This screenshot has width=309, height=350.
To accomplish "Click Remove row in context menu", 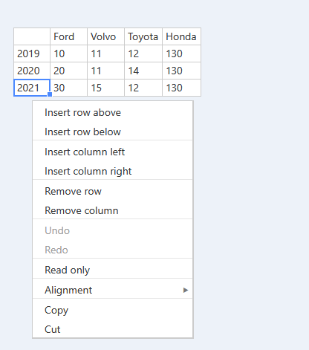I will pos(113,191).
